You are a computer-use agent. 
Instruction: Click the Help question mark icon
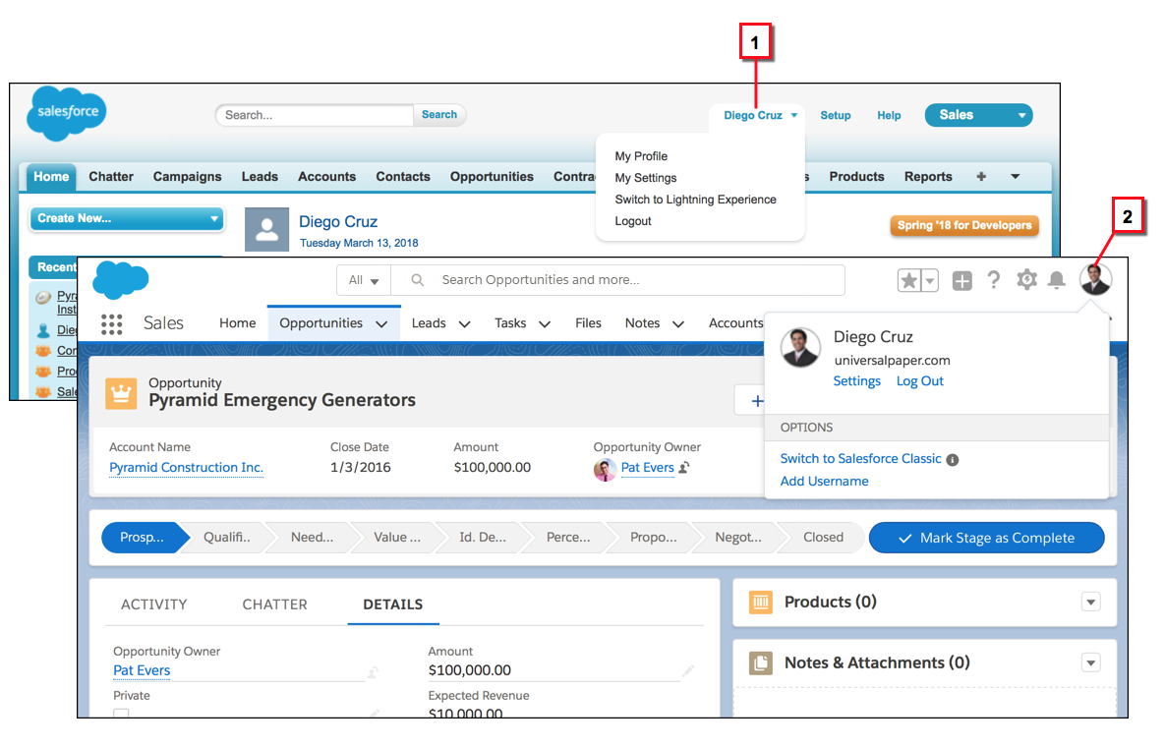[993, 279]
